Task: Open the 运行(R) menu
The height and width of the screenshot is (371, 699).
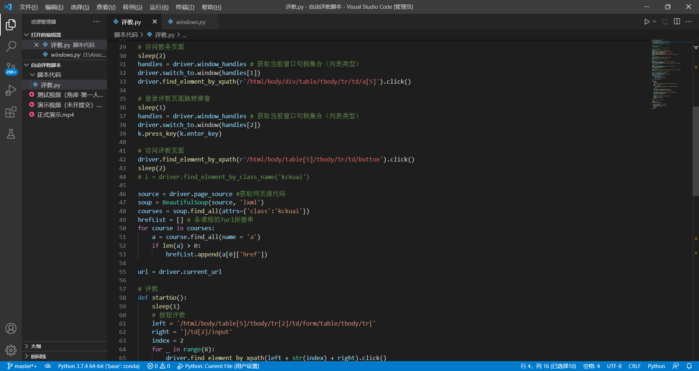Action: 159,7
